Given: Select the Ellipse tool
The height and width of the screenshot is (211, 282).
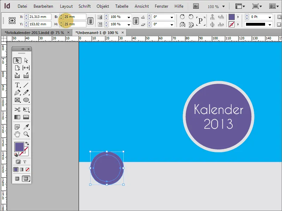Looking at the screenshot, I should point(26,100).
